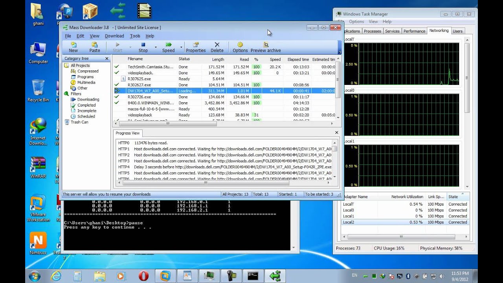Select the 8400.0.WINMAIN_WIN8 download row
503x283 pixels.
coord(224,103)
